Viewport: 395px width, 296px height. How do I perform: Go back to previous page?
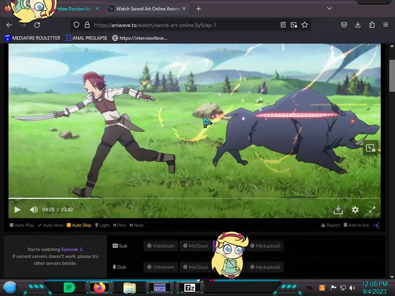point(9,25)
